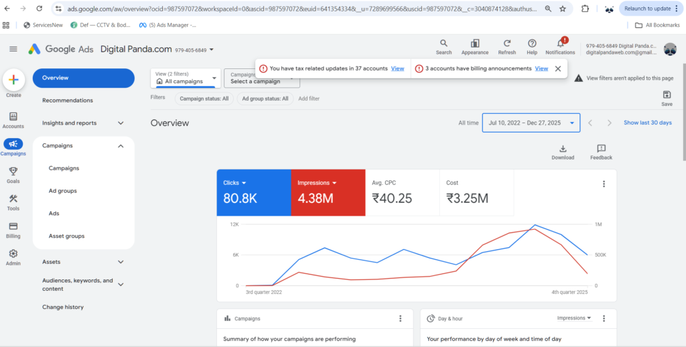The image size is (686, 347).
Task: Click the Add filter field
Action: 309,98
